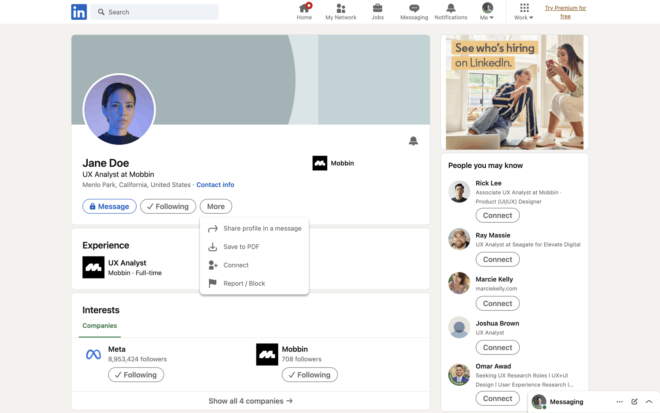Open the Me dropdown menu
The height and width of the screenshot is (413, 660).
[x=487, y=12]
